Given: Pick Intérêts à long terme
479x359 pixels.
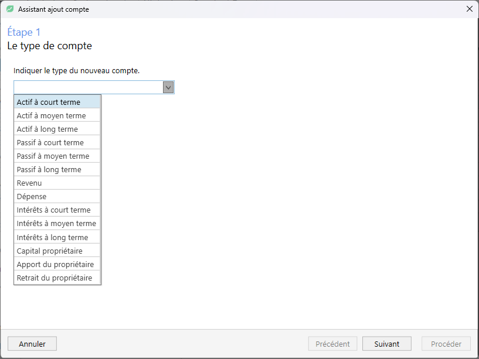Looking at the screenshot, I should (x=57, y=237).
